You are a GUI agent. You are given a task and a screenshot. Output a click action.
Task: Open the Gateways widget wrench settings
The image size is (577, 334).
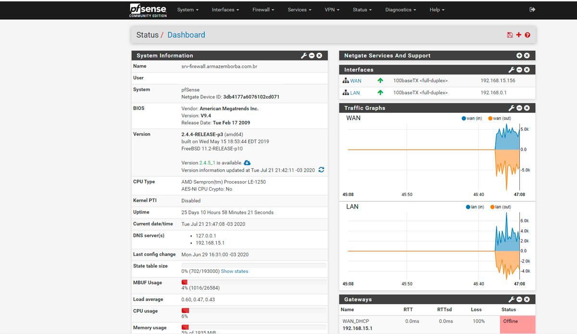(512, 299)
